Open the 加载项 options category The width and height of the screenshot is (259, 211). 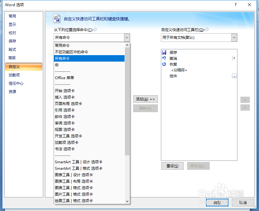tap(24, 75)
